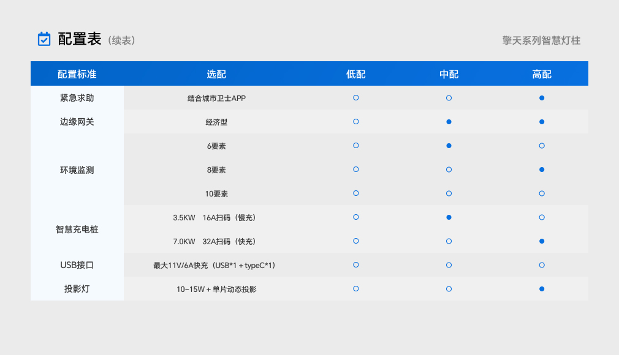Screen dimensions: 619x355
Task: Select the 低配 circle in 10要素 row
Action: tap(355, 193)
